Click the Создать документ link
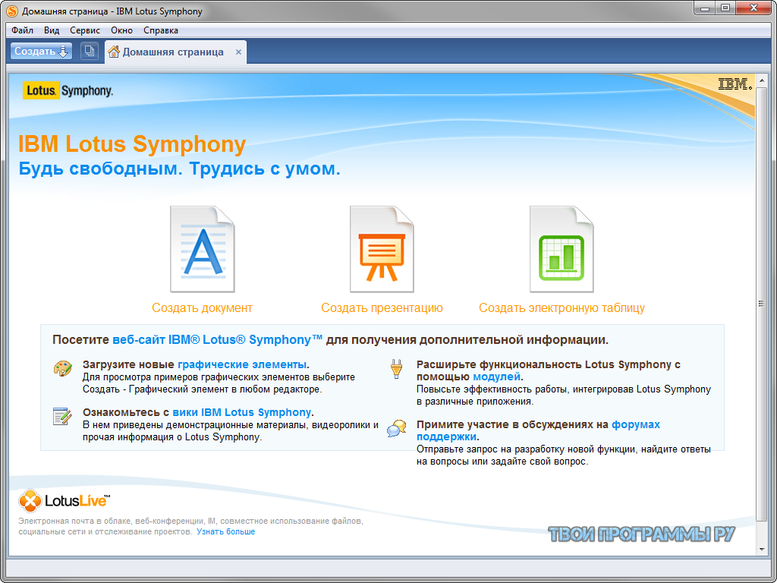777x583 pixels. tap(202, 308)
